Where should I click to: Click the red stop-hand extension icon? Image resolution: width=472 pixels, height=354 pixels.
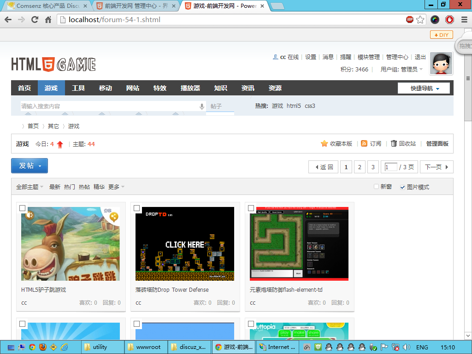449,19
